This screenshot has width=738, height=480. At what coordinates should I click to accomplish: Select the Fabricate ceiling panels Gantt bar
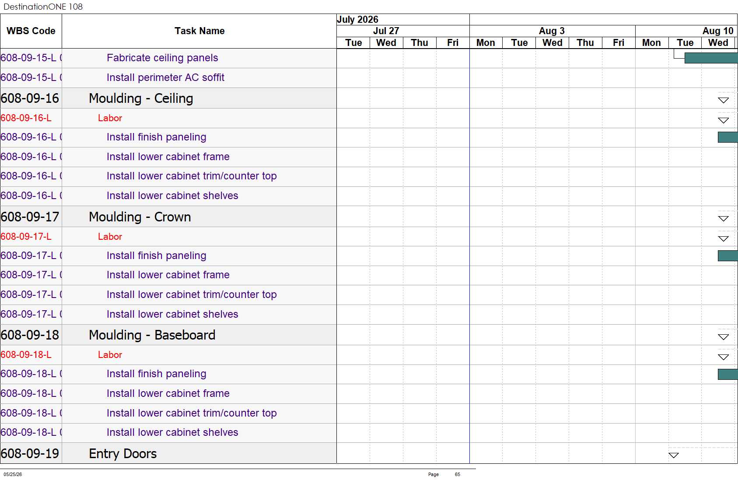[x=711, y=58]
